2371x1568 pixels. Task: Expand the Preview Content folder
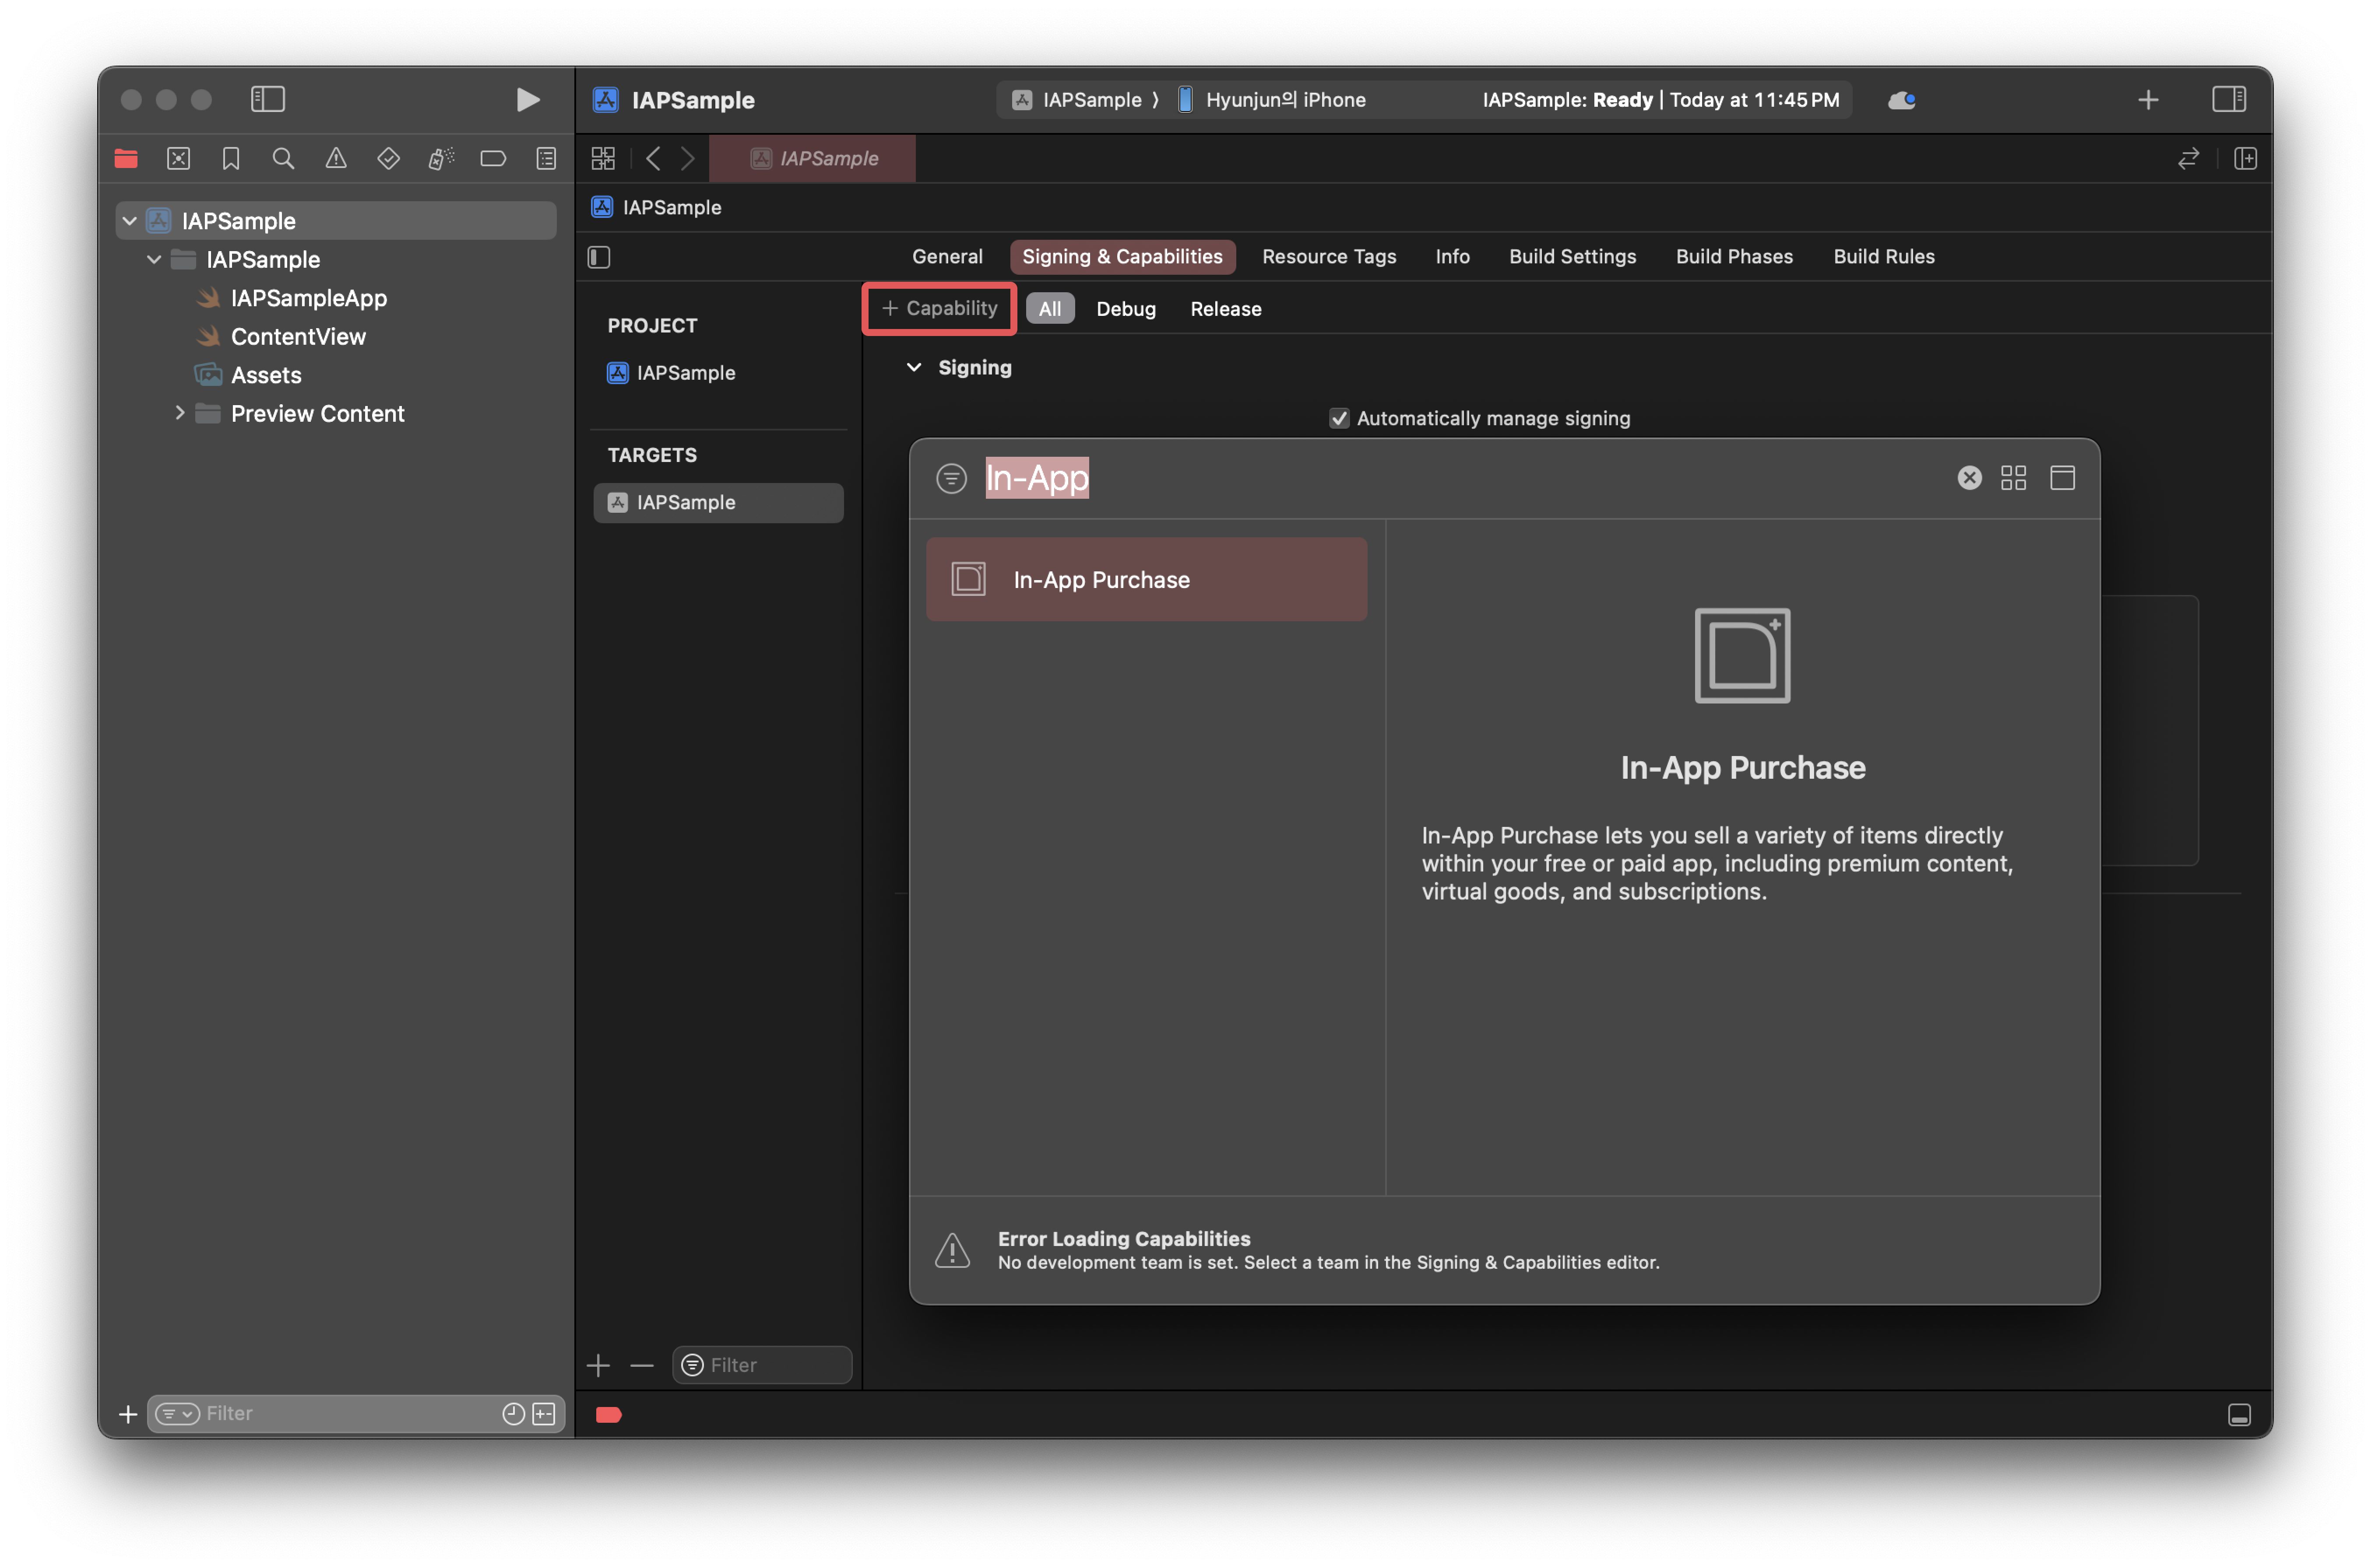click(x=180, y=413)
